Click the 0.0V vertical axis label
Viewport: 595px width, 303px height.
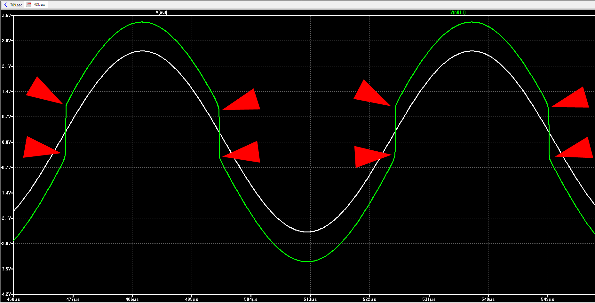(x=6, y=142)
